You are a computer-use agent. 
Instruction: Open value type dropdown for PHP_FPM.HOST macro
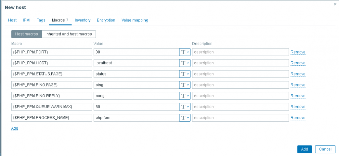(x=185, y=63)
